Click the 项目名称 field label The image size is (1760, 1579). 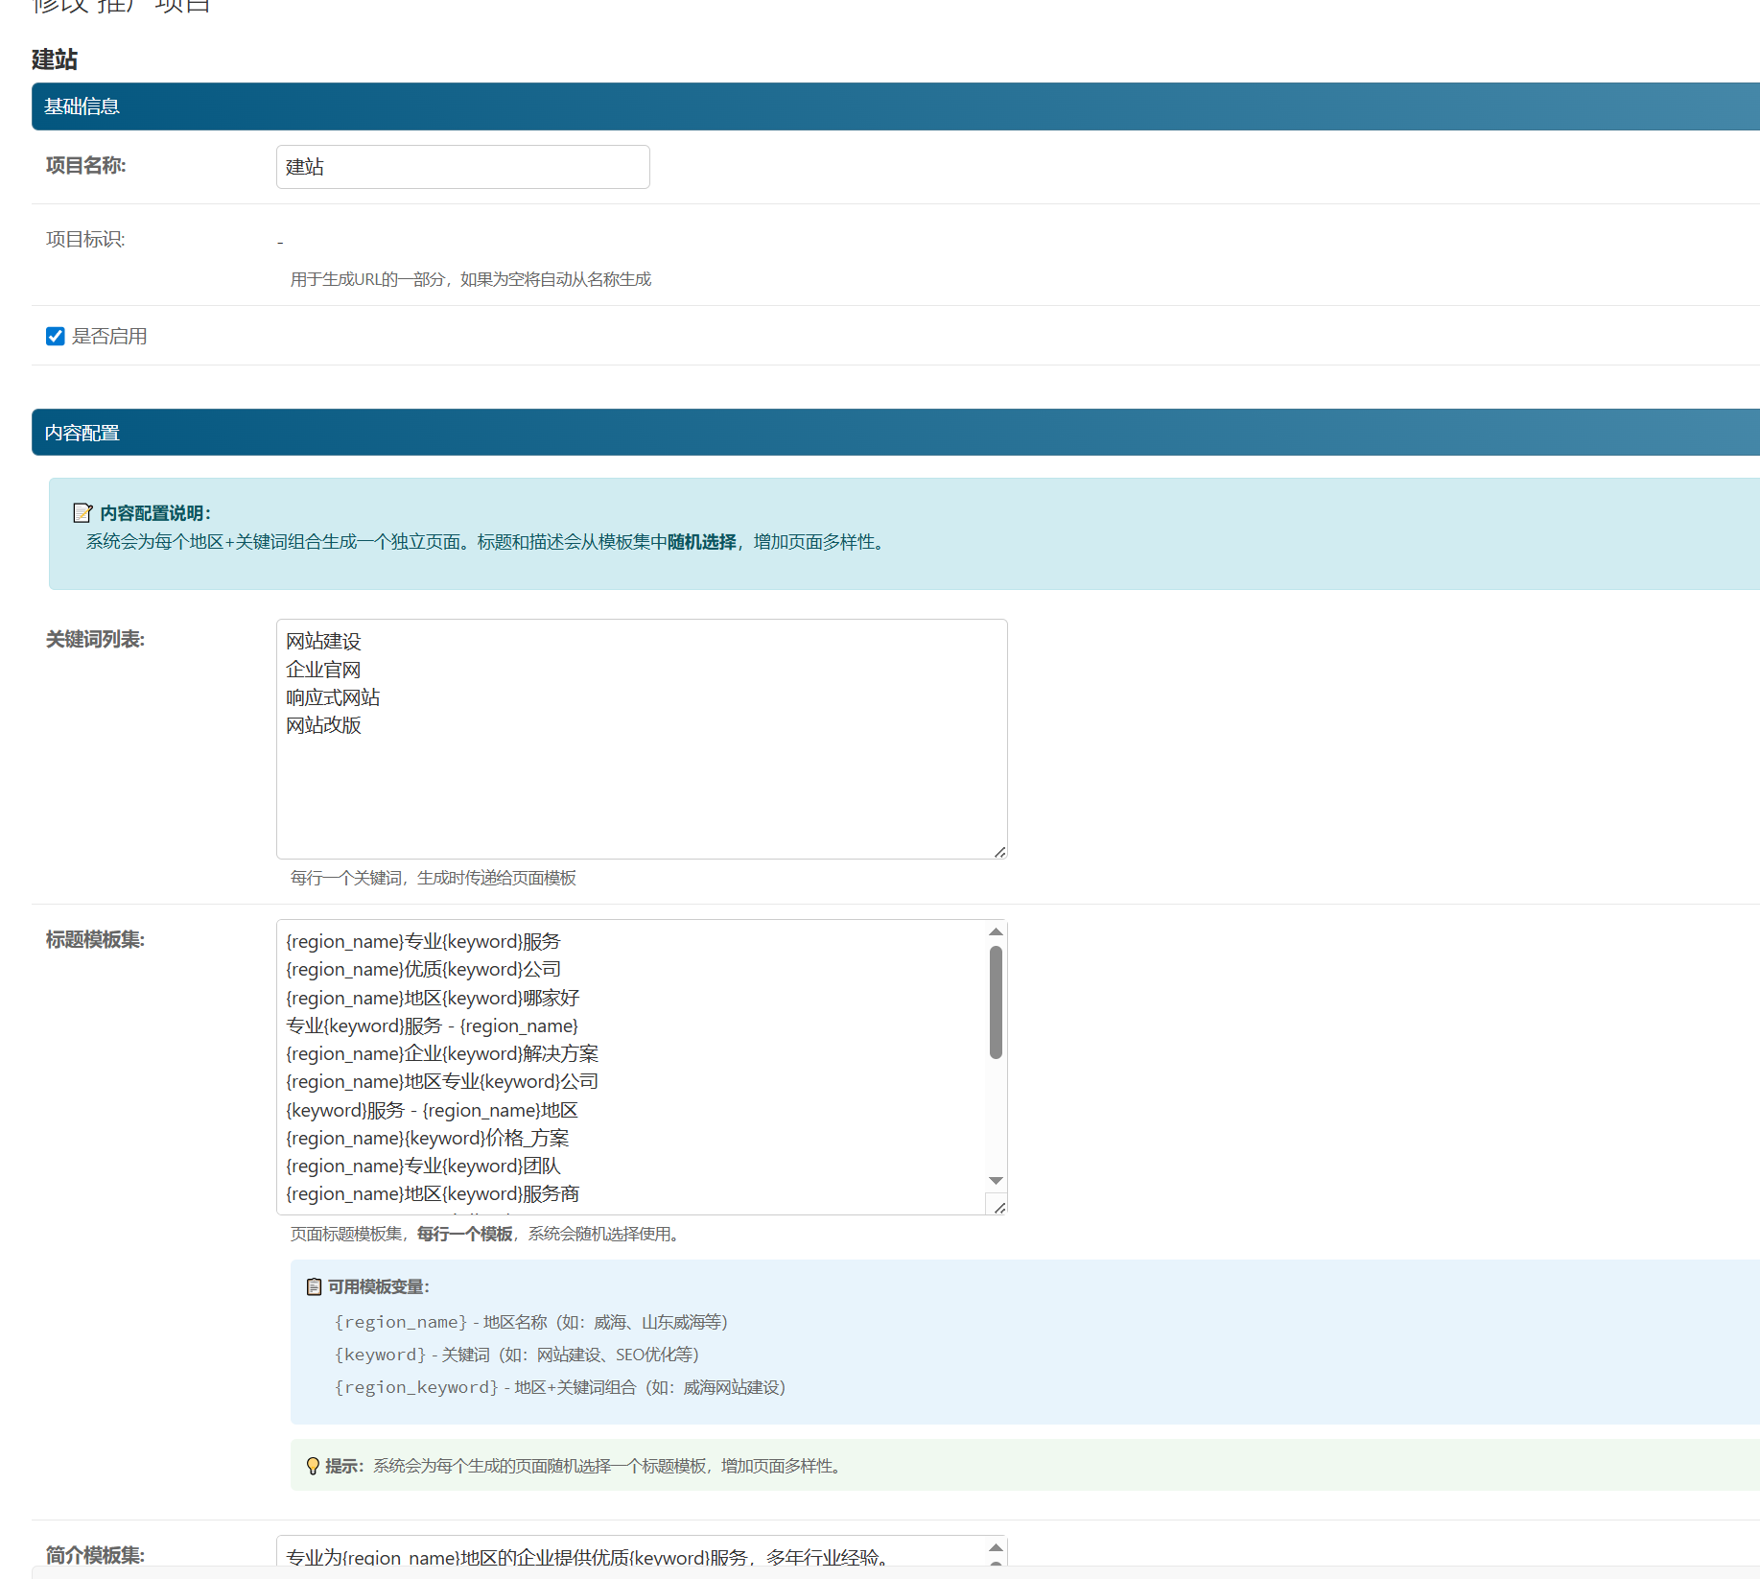[x=85, y=166]
